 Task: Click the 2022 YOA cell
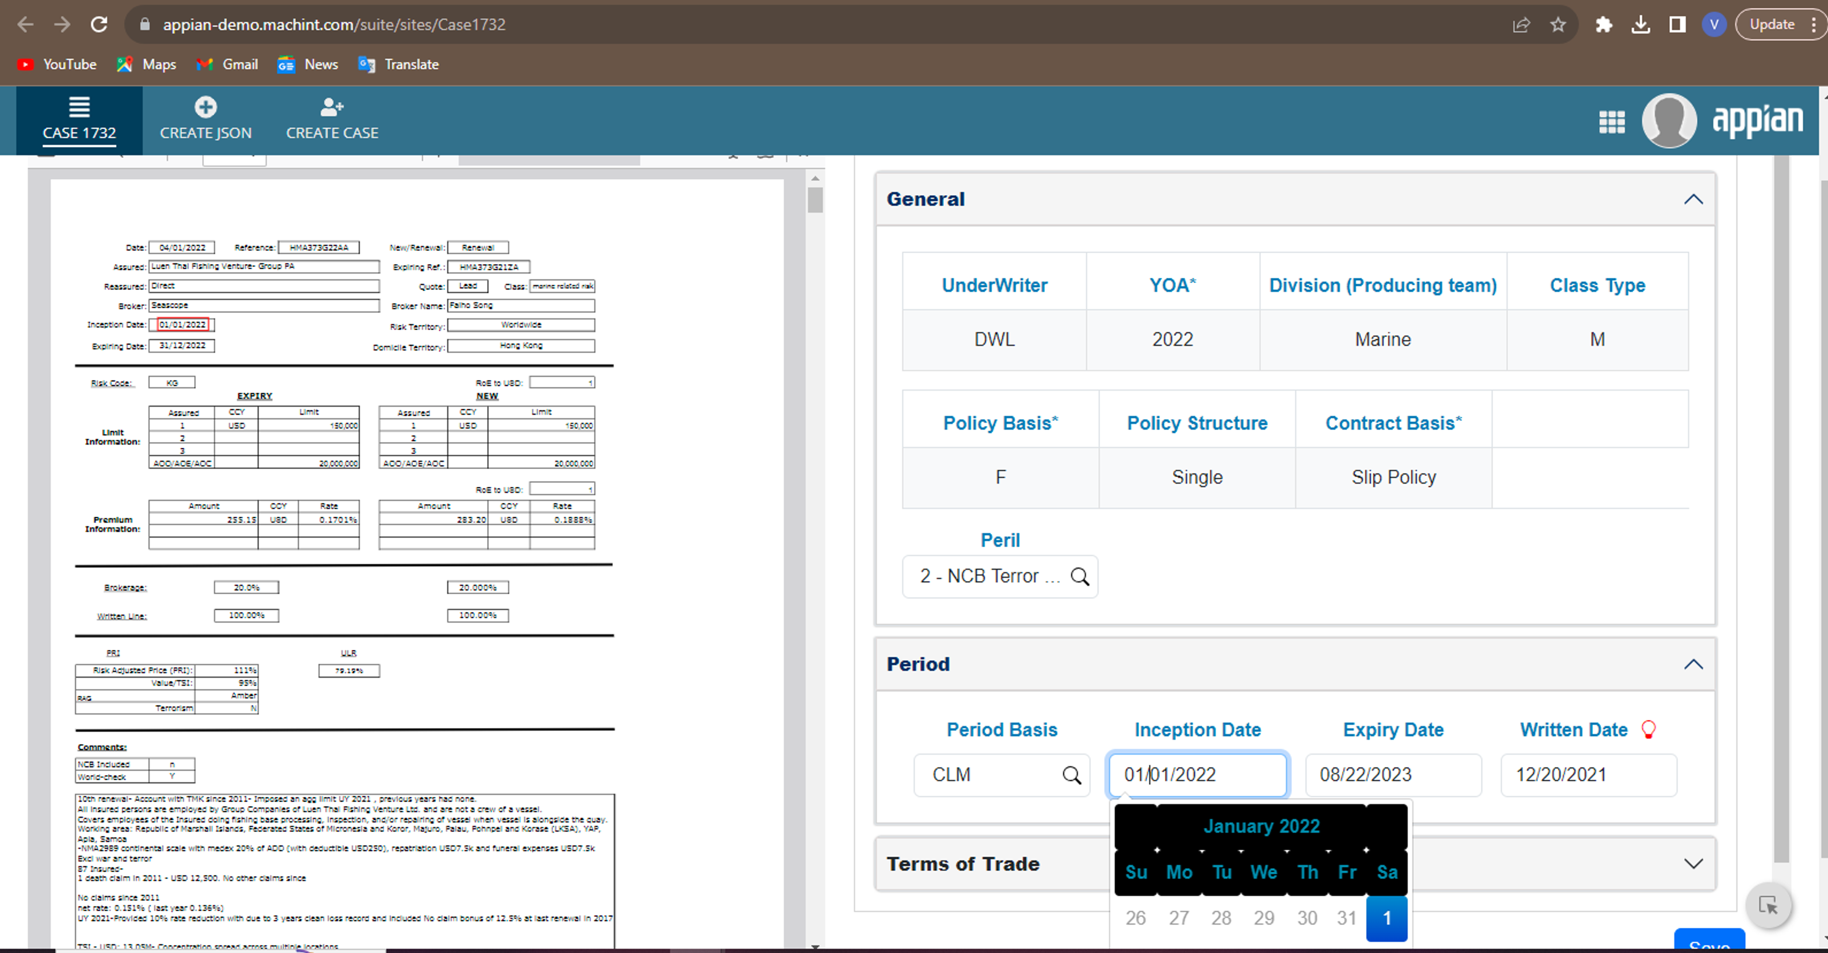[1172, 340]
